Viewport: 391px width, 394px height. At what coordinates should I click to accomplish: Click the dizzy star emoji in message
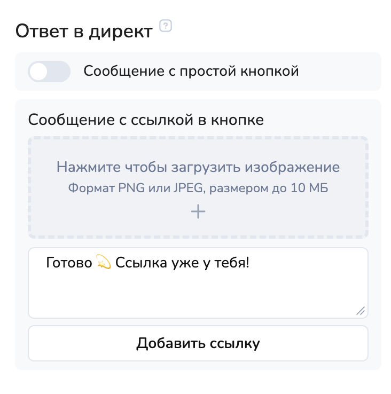pos(104,263)
